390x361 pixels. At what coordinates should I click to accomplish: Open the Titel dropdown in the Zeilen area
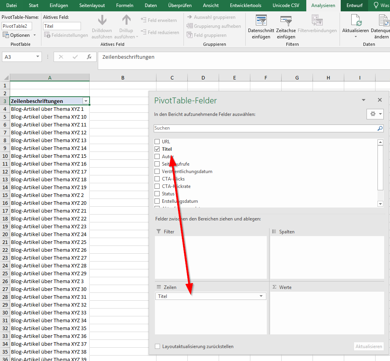pos(261,296)
